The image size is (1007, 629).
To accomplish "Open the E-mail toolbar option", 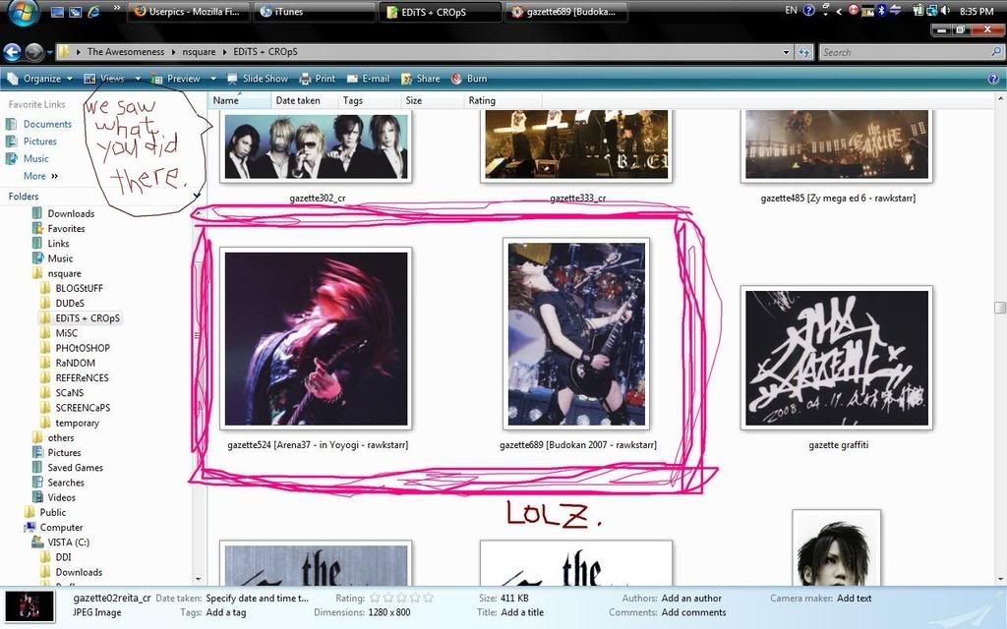I will 368,79.
